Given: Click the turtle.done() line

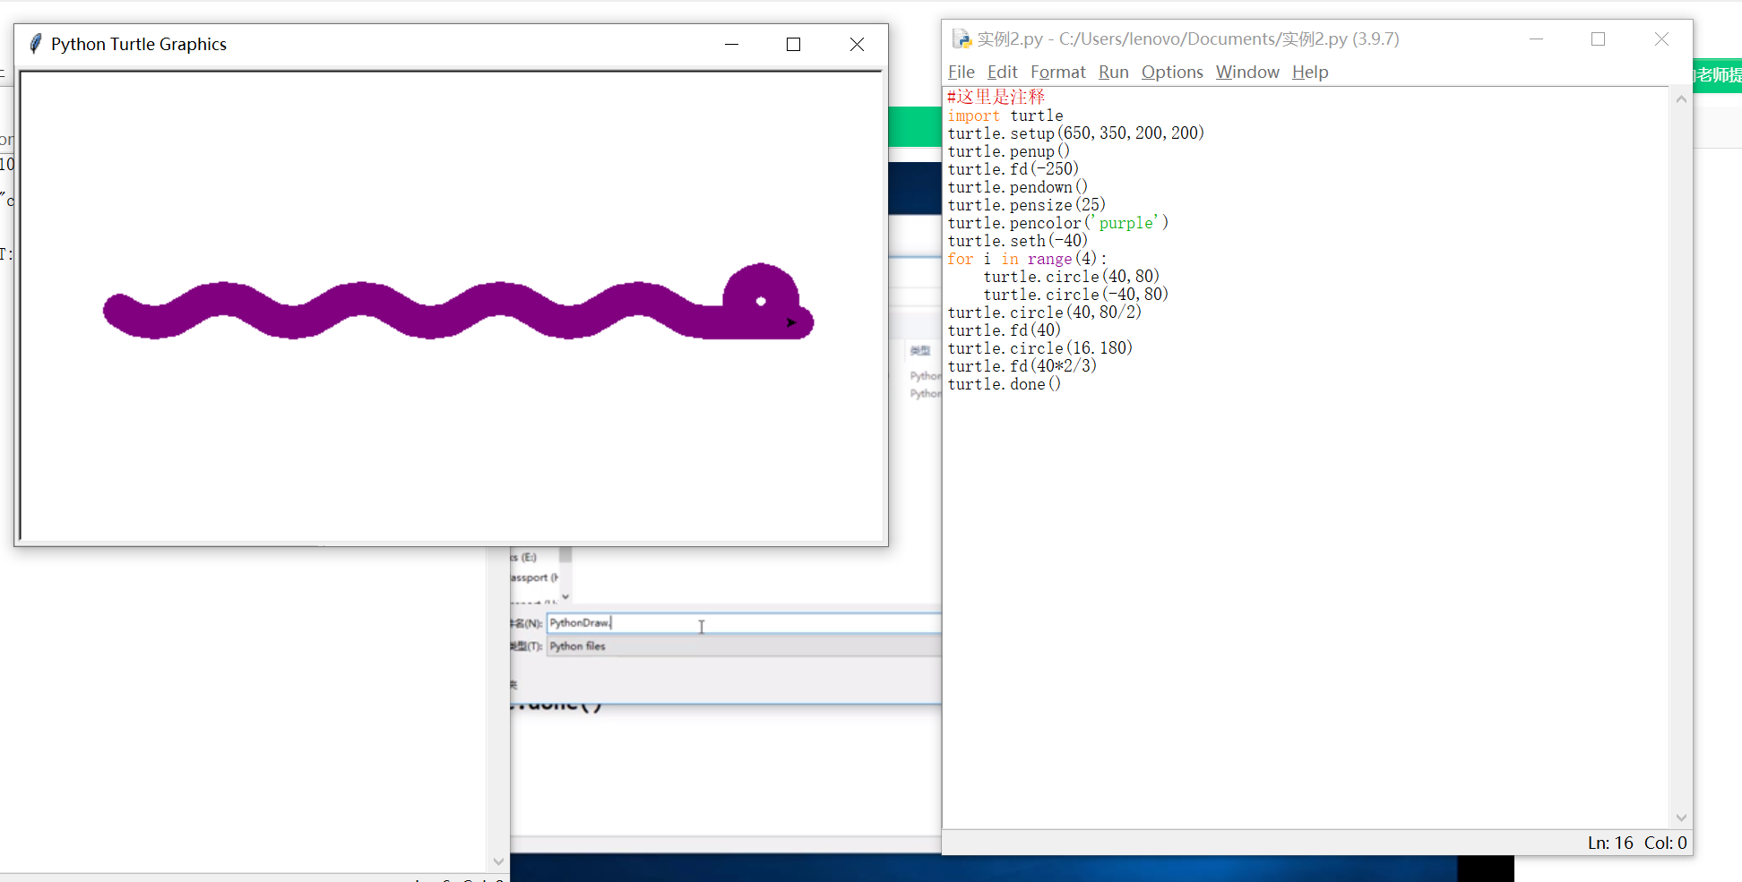Looking at the screenshot, I should (1005, 384).
